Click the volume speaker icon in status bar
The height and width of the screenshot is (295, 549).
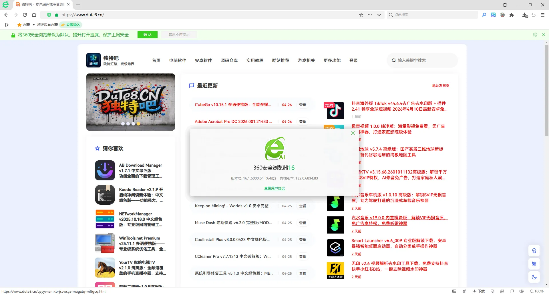pyautogui.click(x=521, y=291)
